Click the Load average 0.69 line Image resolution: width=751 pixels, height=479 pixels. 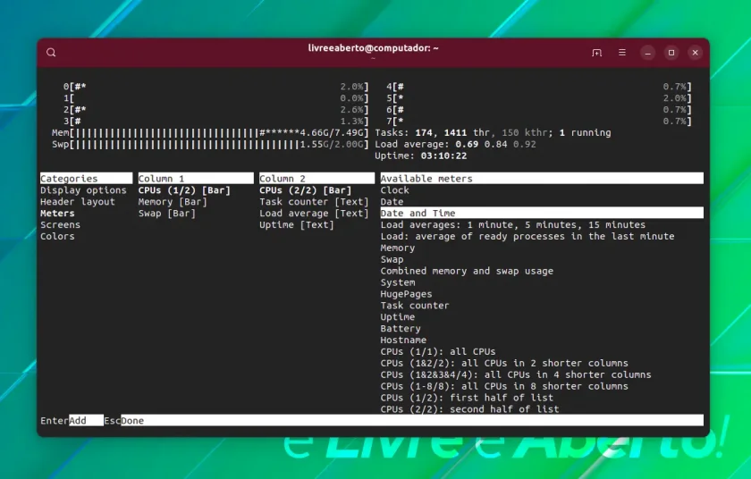click(x=455, y=144)
